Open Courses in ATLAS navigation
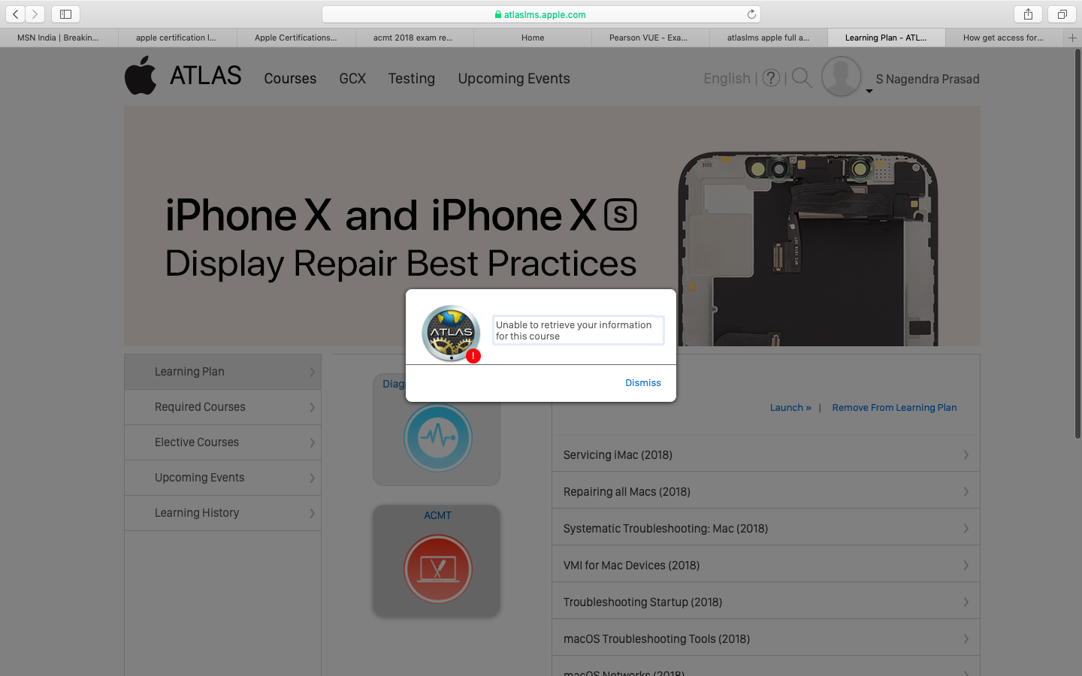This screenshot has width=1082, height=676. tap(290, 78)
